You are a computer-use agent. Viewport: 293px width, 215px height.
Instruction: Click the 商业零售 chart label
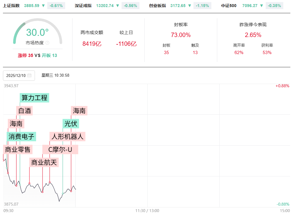point(18,150)
